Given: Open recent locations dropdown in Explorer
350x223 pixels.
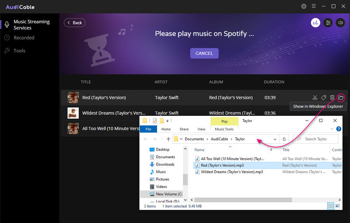Looking at the screenshot, I should point(162,139).
